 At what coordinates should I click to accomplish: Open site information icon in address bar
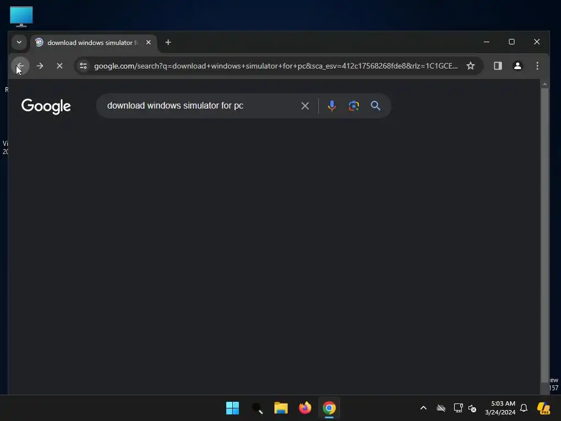point(83,66)
